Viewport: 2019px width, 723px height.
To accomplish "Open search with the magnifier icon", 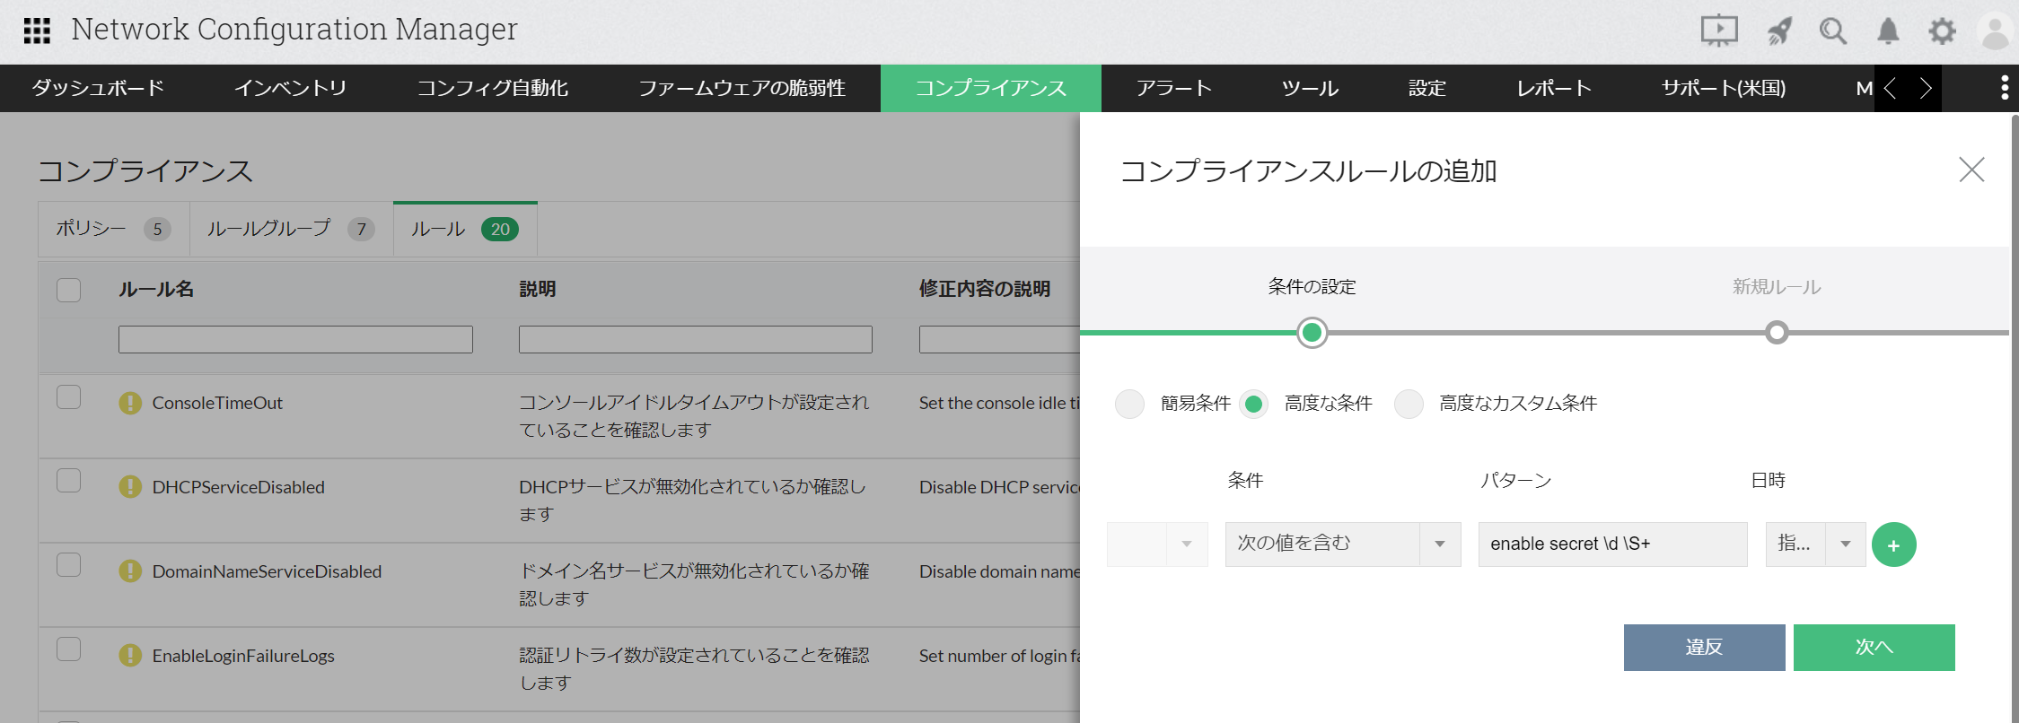I will pos(1832,31).
